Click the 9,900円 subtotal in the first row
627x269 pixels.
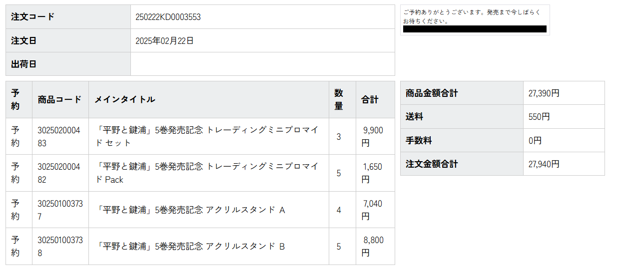click(x=372, y=136)
